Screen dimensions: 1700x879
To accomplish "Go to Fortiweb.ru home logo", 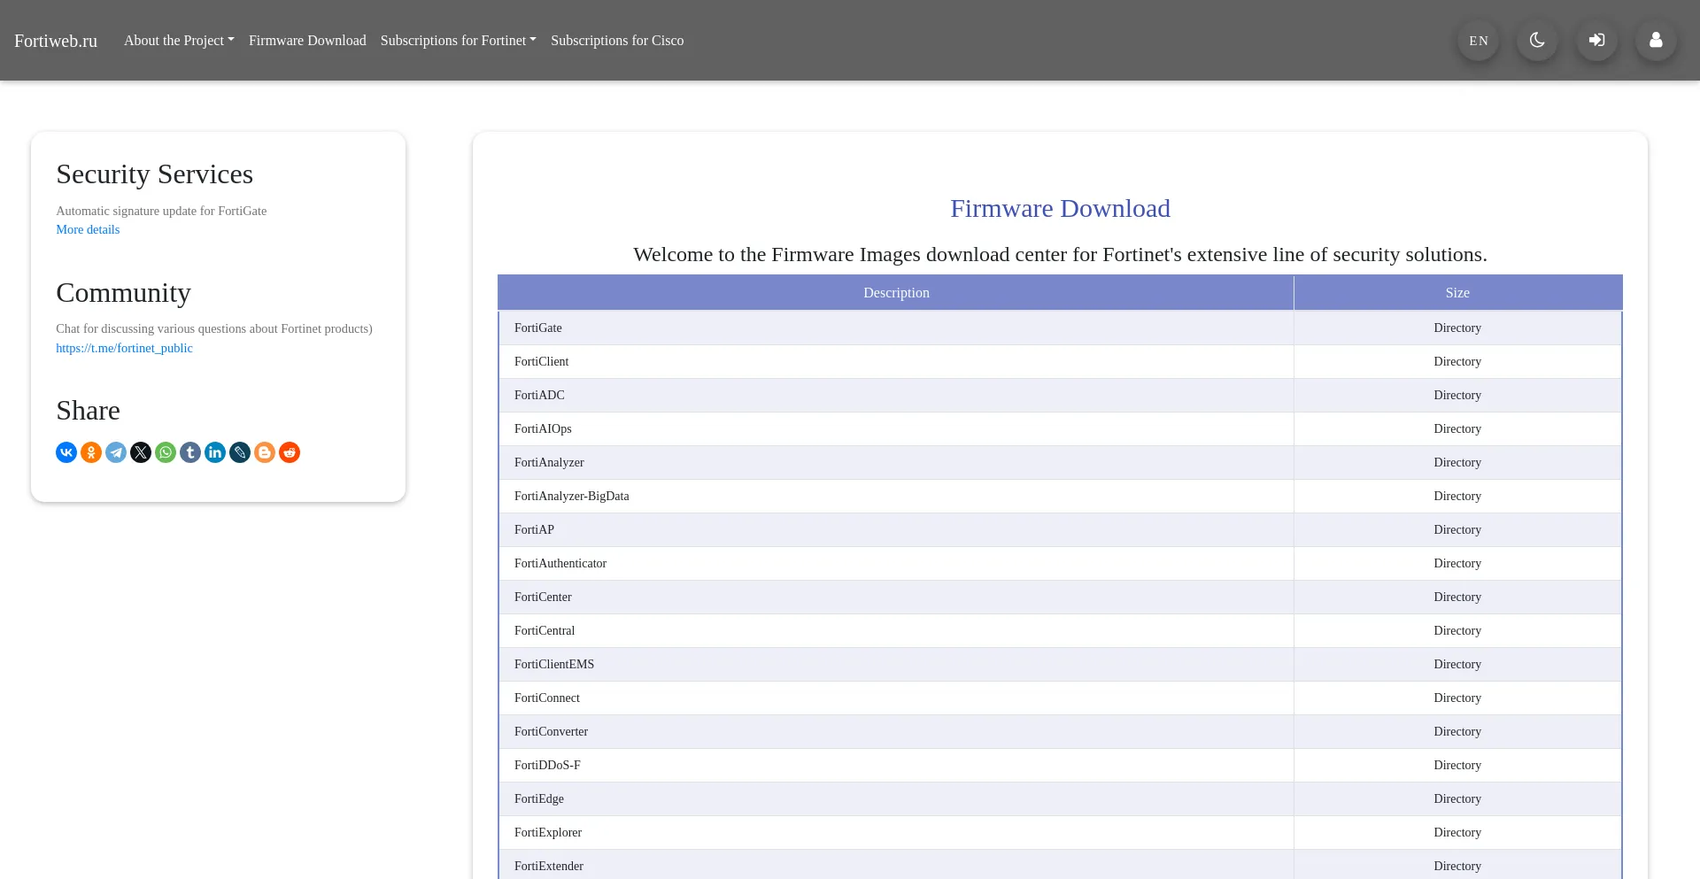I will click(x=56, y=41).
